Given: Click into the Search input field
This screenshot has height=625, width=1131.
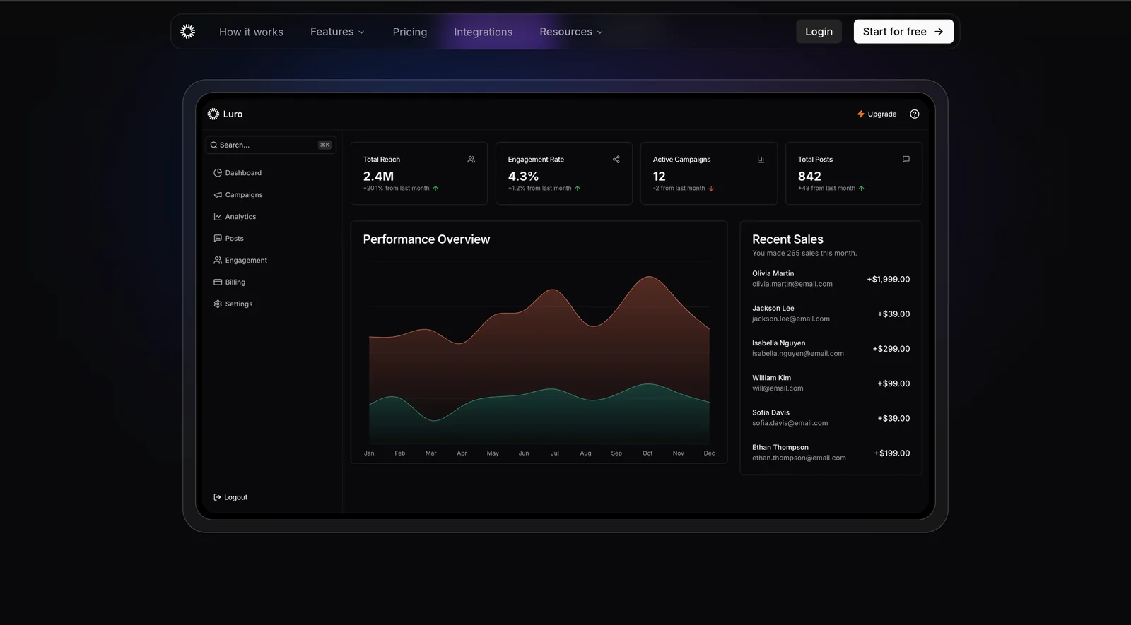Looking at the screenshot, I should [x=271, y=145].
